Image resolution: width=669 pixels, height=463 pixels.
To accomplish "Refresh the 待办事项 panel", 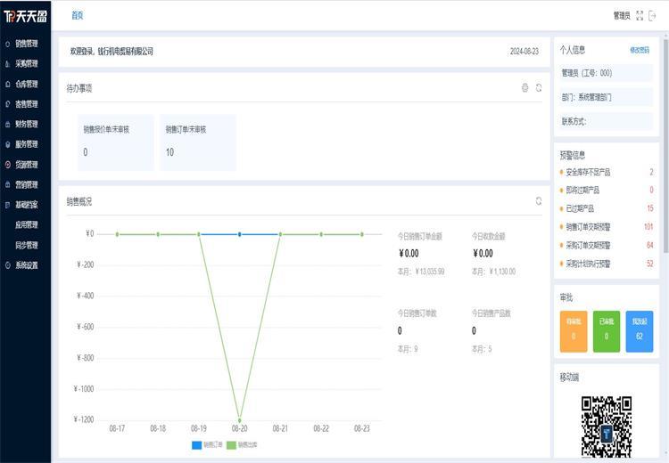I will [539, 88].
